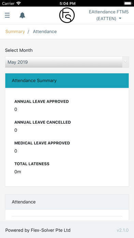The width and height of the screenshot is (134, 238).
Task: Open the hamburger navigation menu
Action: [7, 15]
